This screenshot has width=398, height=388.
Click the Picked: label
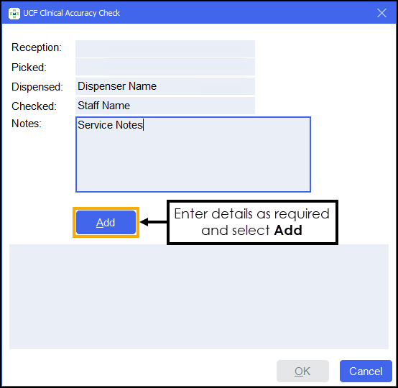(29, 68)
